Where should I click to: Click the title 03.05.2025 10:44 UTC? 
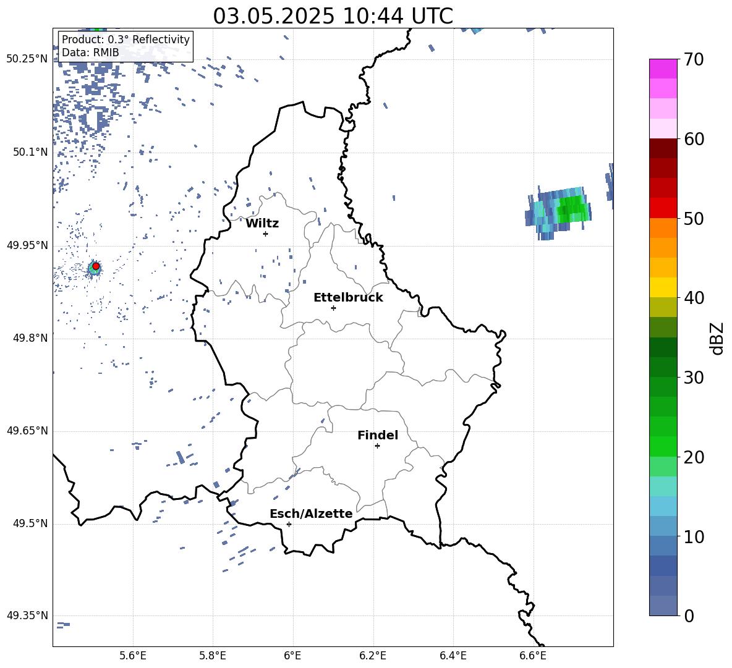click(333, 16)
